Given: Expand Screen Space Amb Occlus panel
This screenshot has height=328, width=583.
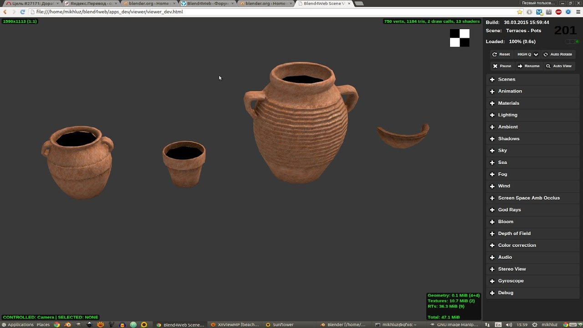Looking at the screenshot, I should coord(532,198).
